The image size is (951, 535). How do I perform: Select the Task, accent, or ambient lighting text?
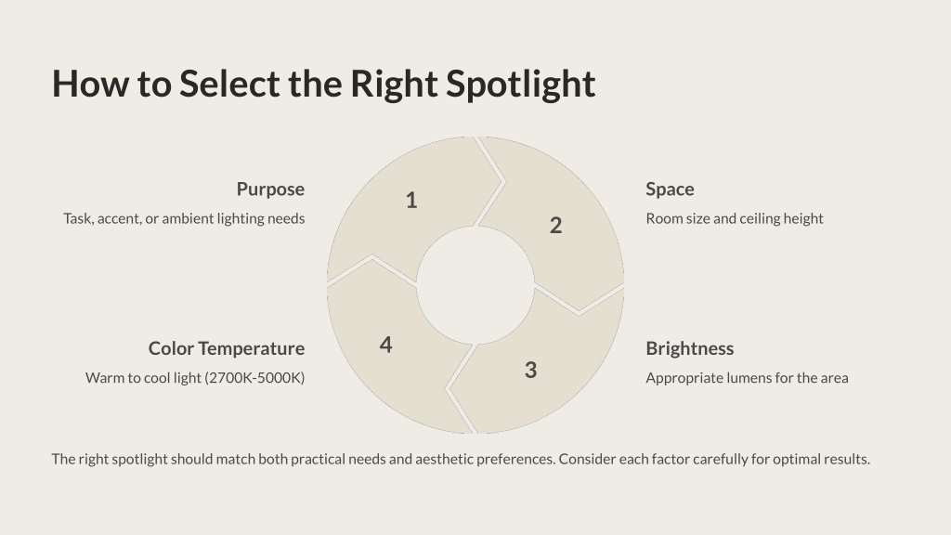click(185, 218)
